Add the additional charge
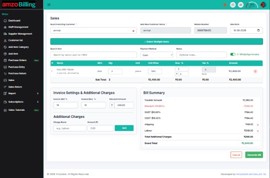This screenshot has height=178, width=270. pyautogui.click(x=124, y=128)
